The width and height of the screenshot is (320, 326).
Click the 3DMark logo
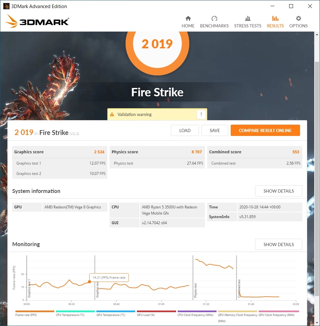[x=37, y=21]
